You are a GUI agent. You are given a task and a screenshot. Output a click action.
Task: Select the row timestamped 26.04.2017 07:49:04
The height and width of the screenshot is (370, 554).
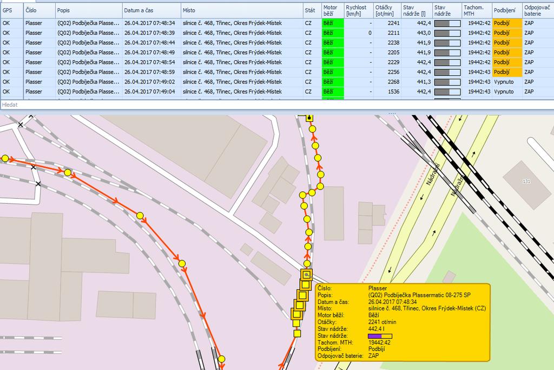[277, 92]
